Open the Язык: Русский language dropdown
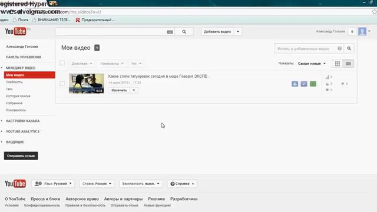377x212 pixels. (x=53, y=184)
